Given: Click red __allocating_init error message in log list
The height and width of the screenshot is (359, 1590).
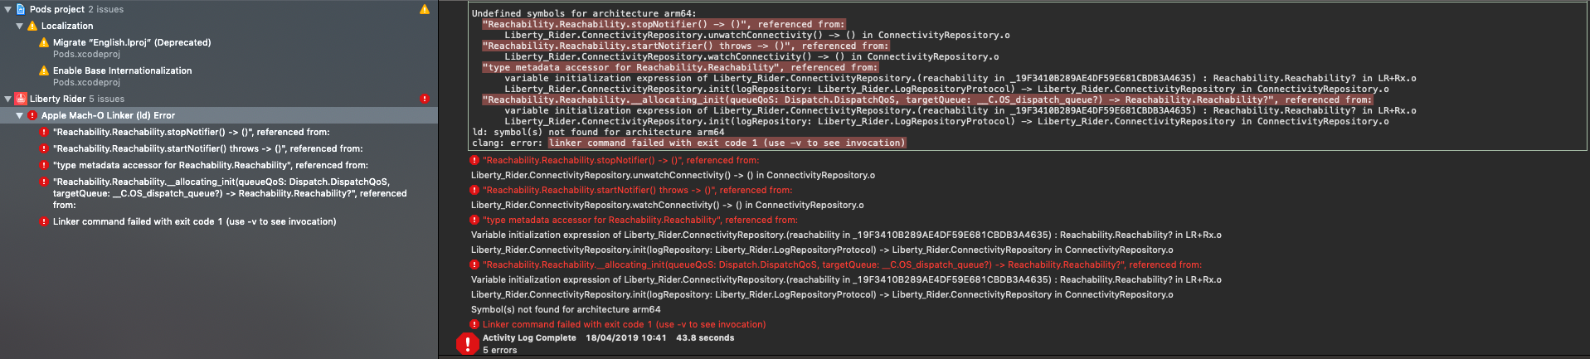Looking at the screenshot, I should [842, 264].
